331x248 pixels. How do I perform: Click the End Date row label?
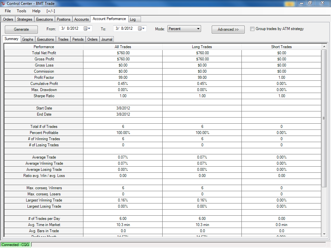(x=44, y=114)
